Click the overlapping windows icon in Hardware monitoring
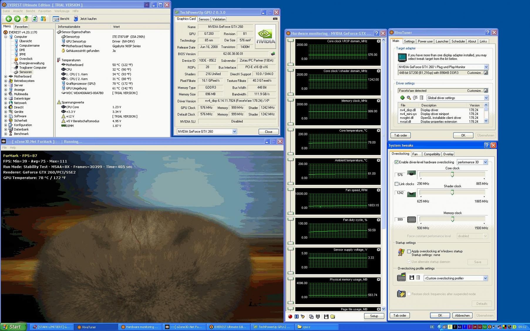Viewport: 530px width, 331px height. pos(311,316)
